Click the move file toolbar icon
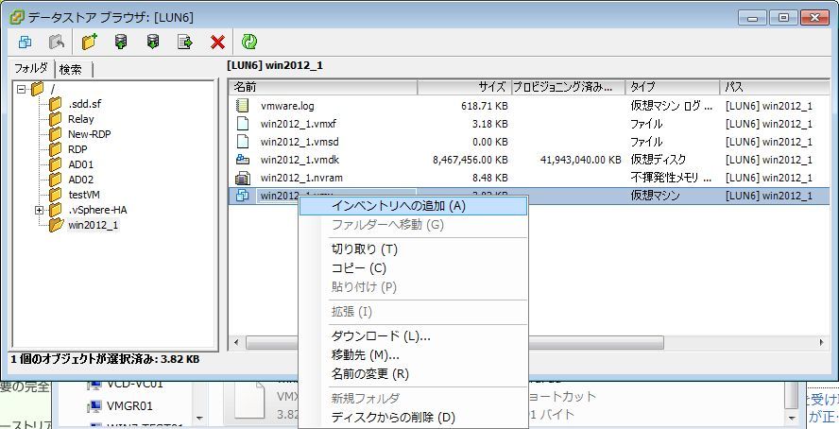839x429 pixels. pos(185,42)
